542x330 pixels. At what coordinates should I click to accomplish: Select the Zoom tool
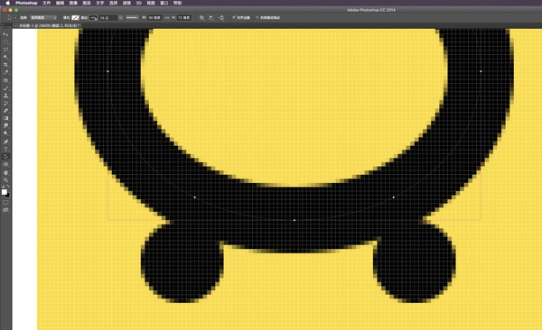click(x=6, y=180)
